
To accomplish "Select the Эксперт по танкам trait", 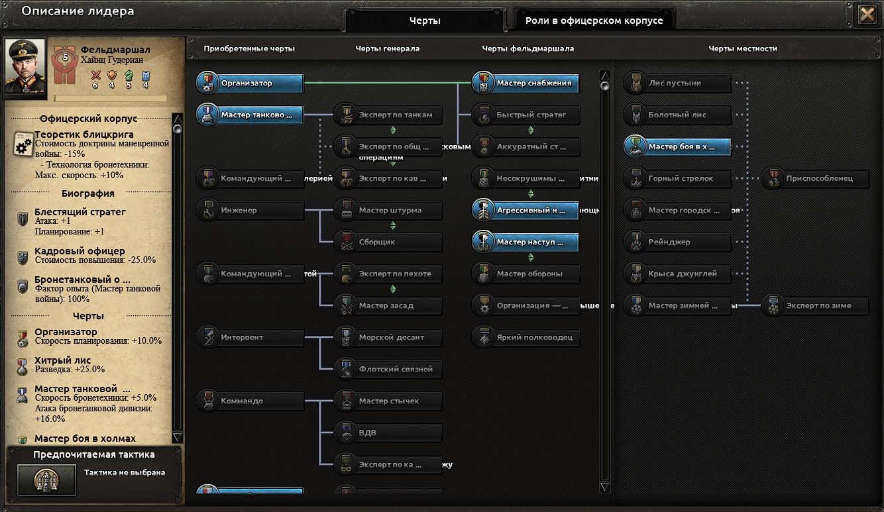I will click(x=388, y=115).
